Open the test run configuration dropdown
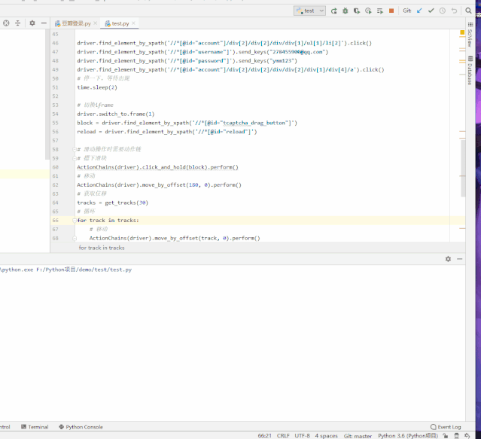 coord(309,11)
